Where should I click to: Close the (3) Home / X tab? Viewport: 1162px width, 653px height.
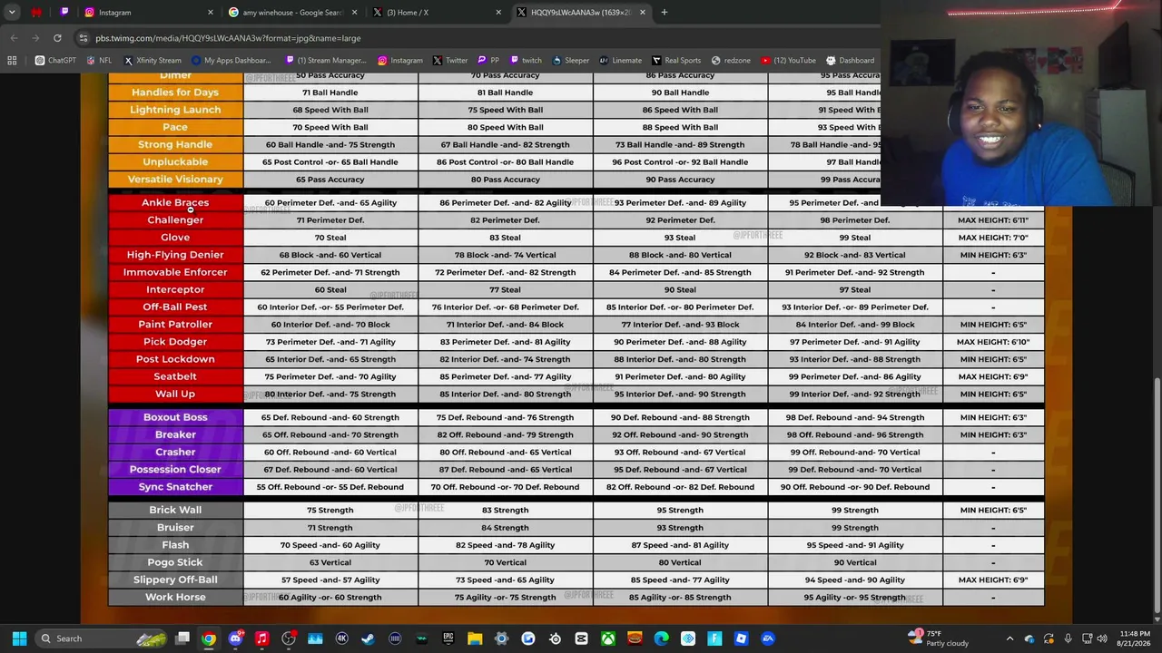[x=498, y=13]
